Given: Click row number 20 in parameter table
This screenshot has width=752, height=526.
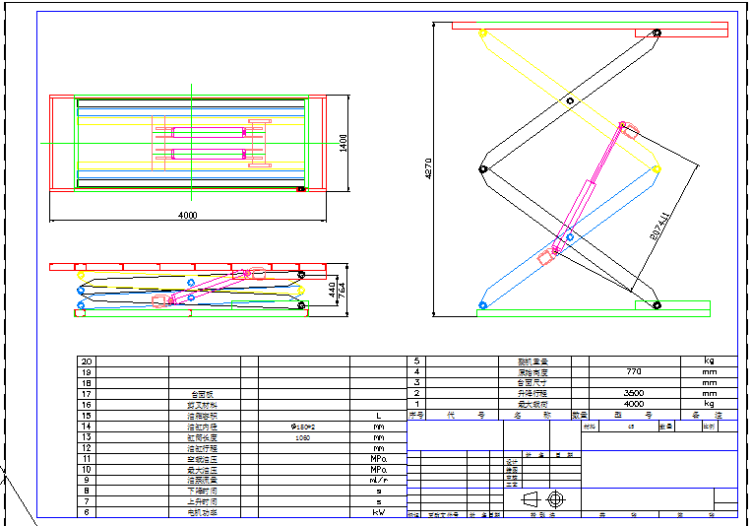Looking at the screenshot, I should (x=87, y=362).
